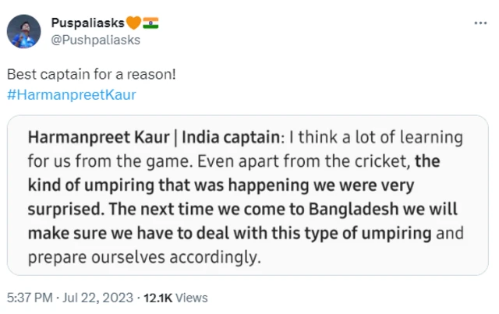This screenshot has height=314, width=499.
Task: Click the orange heart emoji beside the name
Action: (x=132, y=24)
